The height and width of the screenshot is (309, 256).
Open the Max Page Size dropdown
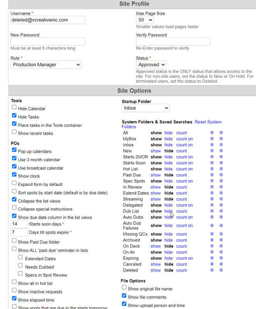(145, 20)
